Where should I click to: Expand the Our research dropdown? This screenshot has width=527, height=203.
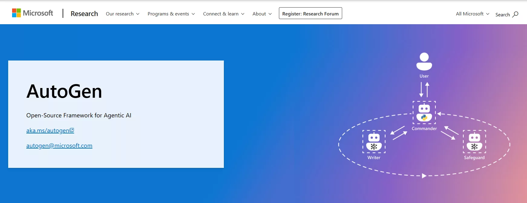click(x=123, y=14)
